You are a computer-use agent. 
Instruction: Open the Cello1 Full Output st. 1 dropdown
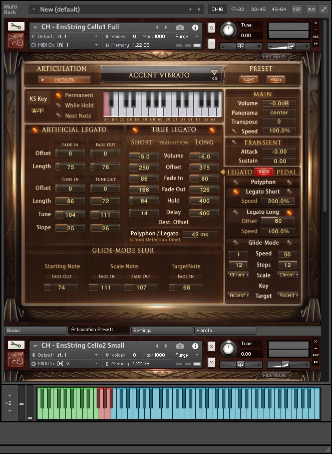point(65,37)
